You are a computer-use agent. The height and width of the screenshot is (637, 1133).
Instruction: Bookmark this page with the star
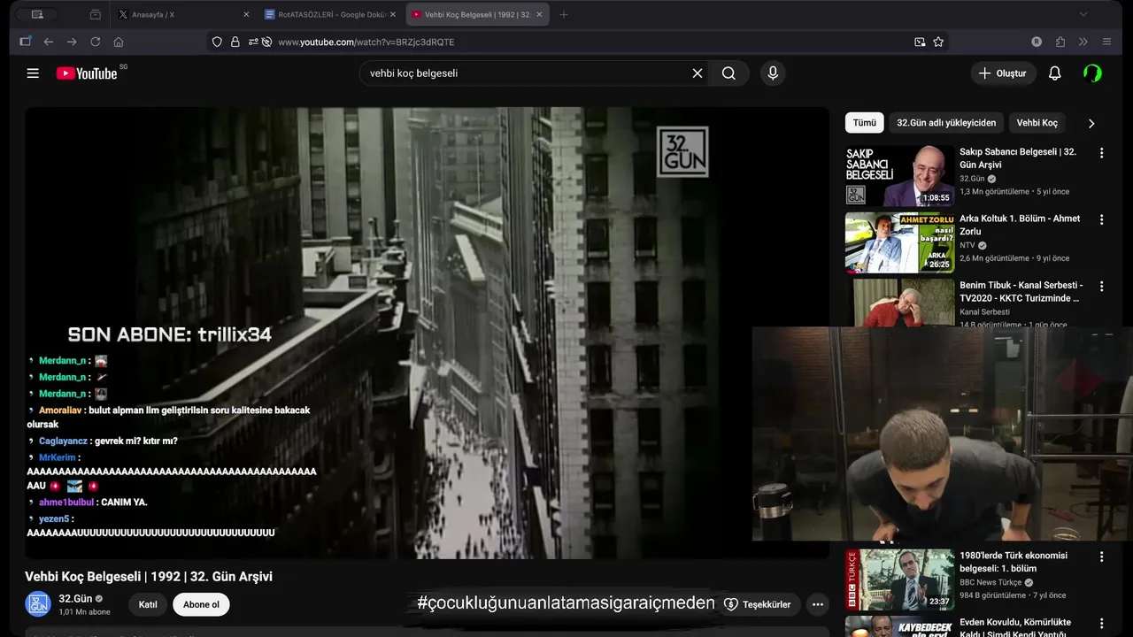click(938, 42)
